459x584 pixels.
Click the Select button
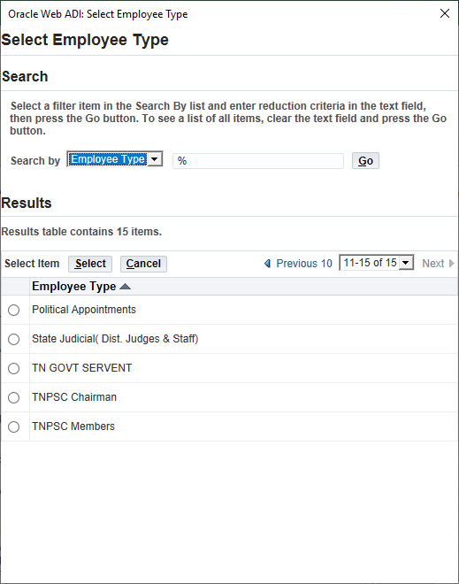click(90, 264)
